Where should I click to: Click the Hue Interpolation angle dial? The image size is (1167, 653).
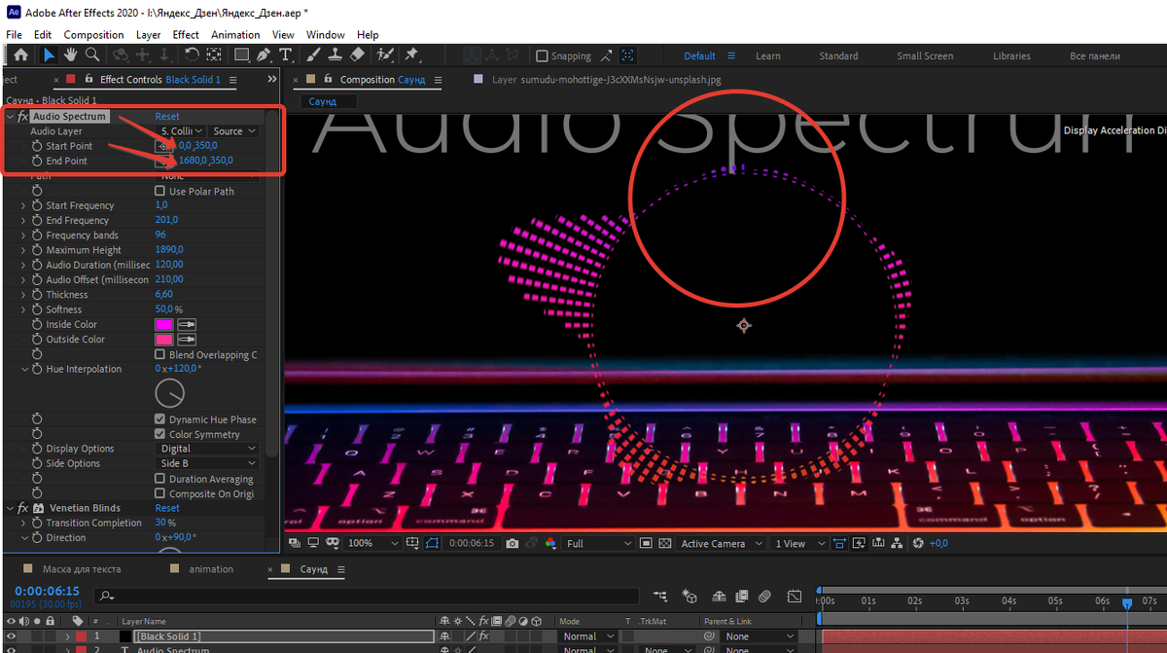(x=169, y=393)
